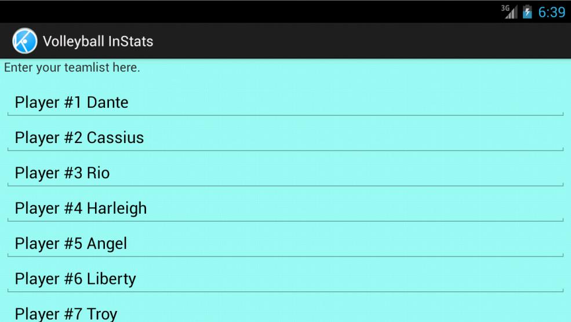This screenshot has width=571, height=322.
Task: Tap the name "Liberty" in its field
Action: [x=111, y=279]
